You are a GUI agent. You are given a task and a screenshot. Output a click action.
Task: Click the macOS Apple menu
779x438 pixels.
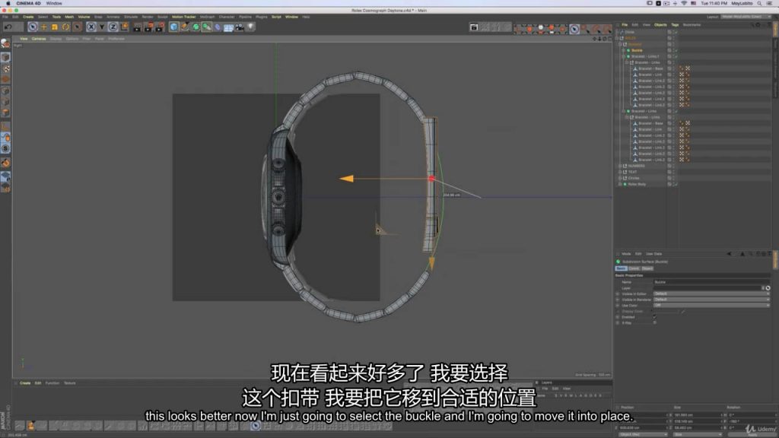[8, 3]
